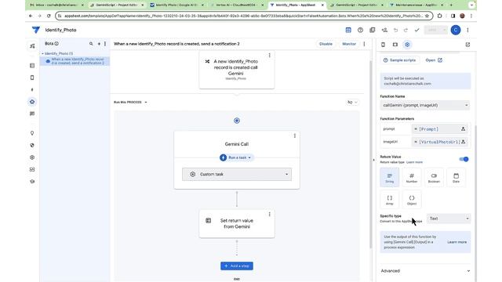
Task: Open the Automation bot section in sidebar
Action: tap(32, 102)
